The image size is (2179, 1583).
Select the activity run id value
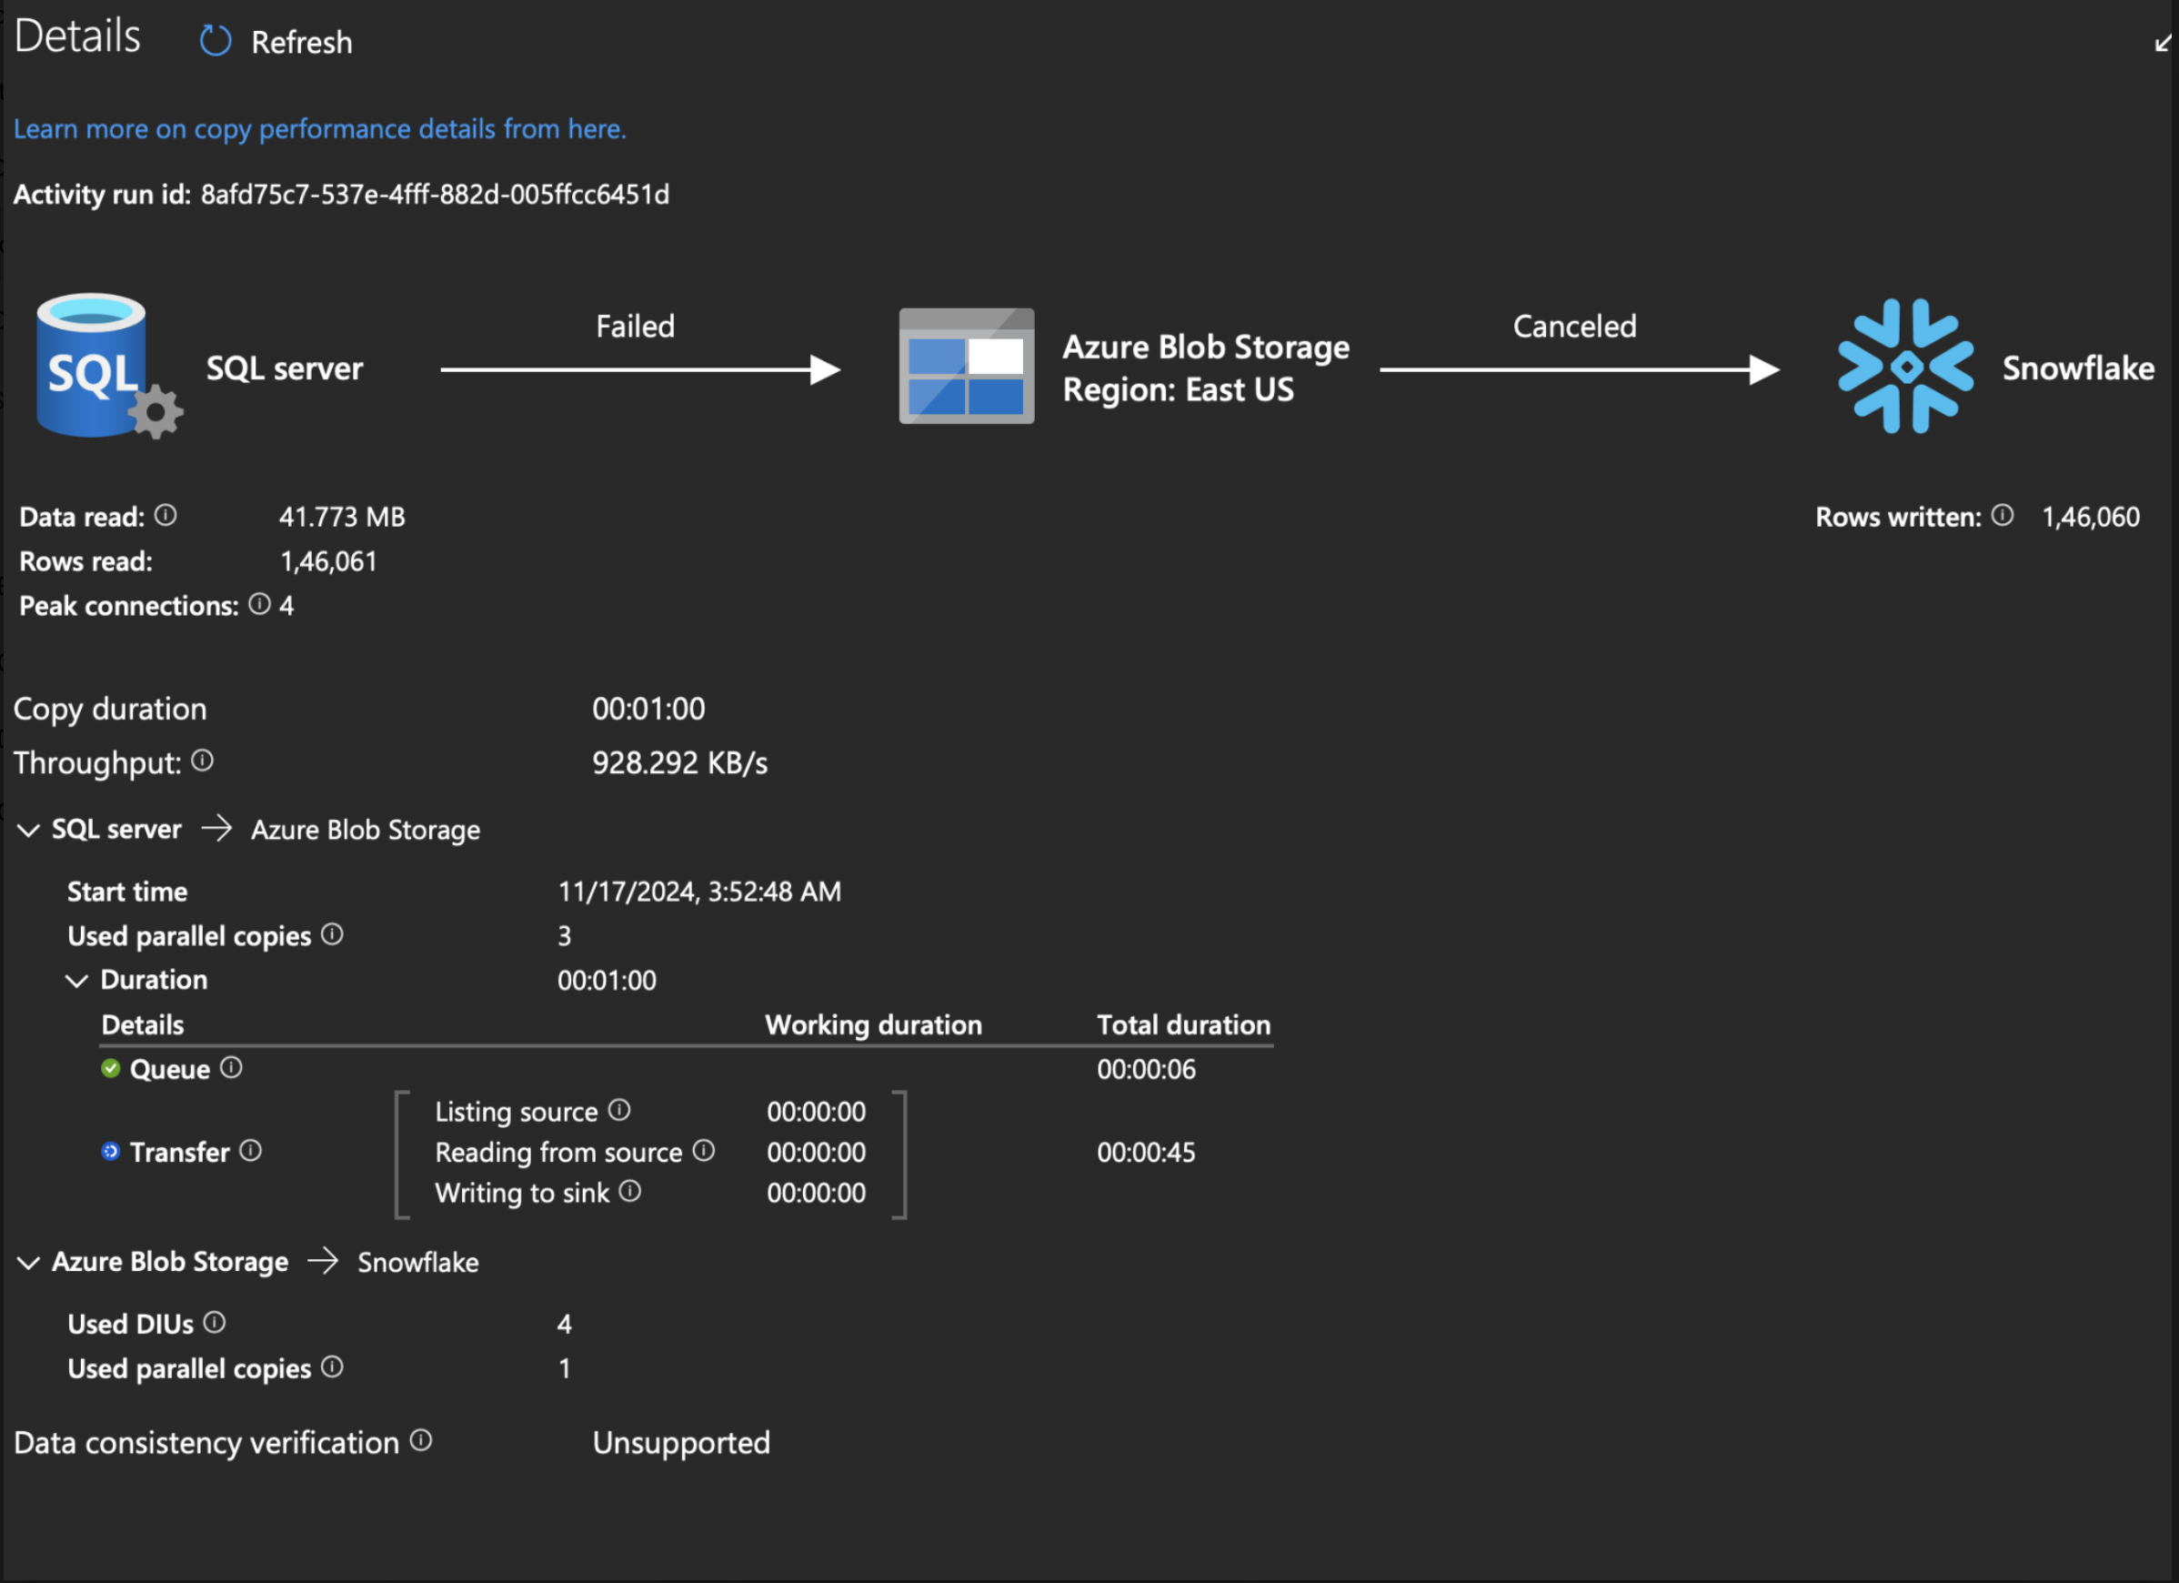tap(436, 194)
